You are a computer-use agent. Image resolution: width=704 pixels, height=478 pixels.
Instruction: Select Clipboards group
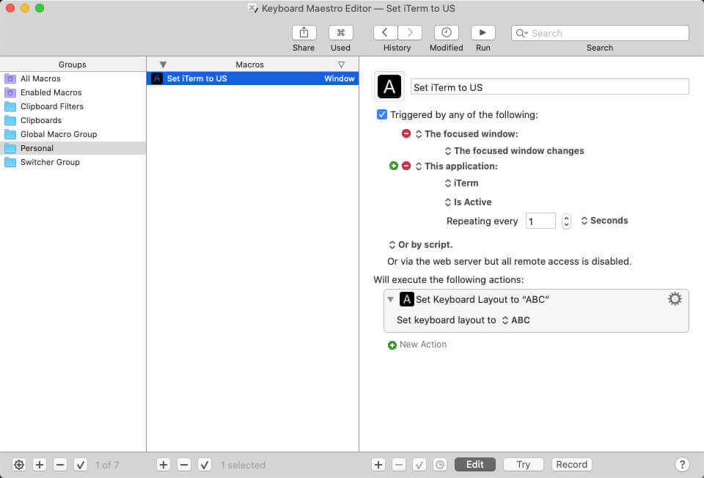73,120
